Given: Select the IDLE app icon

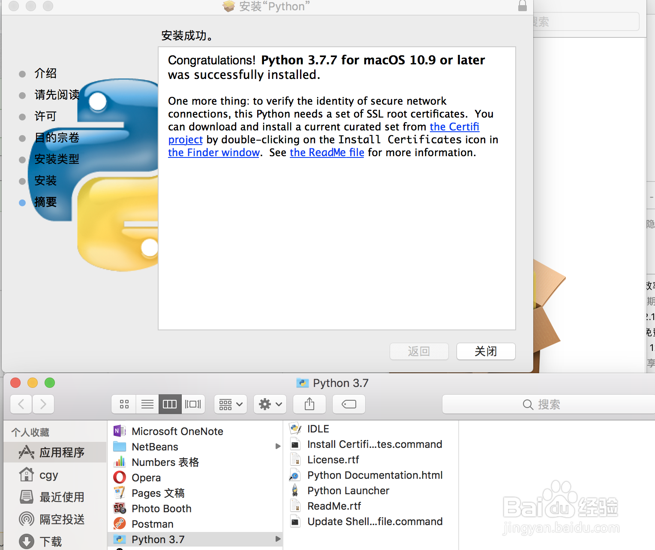Looking at the screenshot, I should click(x=295, y=428).
